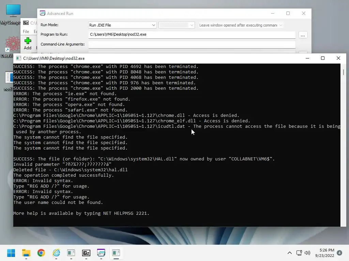Close the Advanced Run window
Viewport: 349px width, 261px height.
point(304,13)
